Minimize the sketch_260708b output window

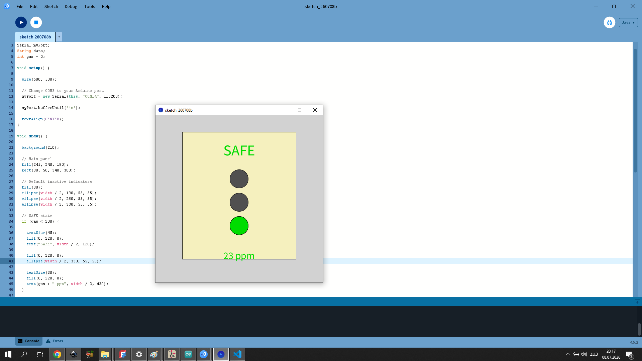coord(285,110)
